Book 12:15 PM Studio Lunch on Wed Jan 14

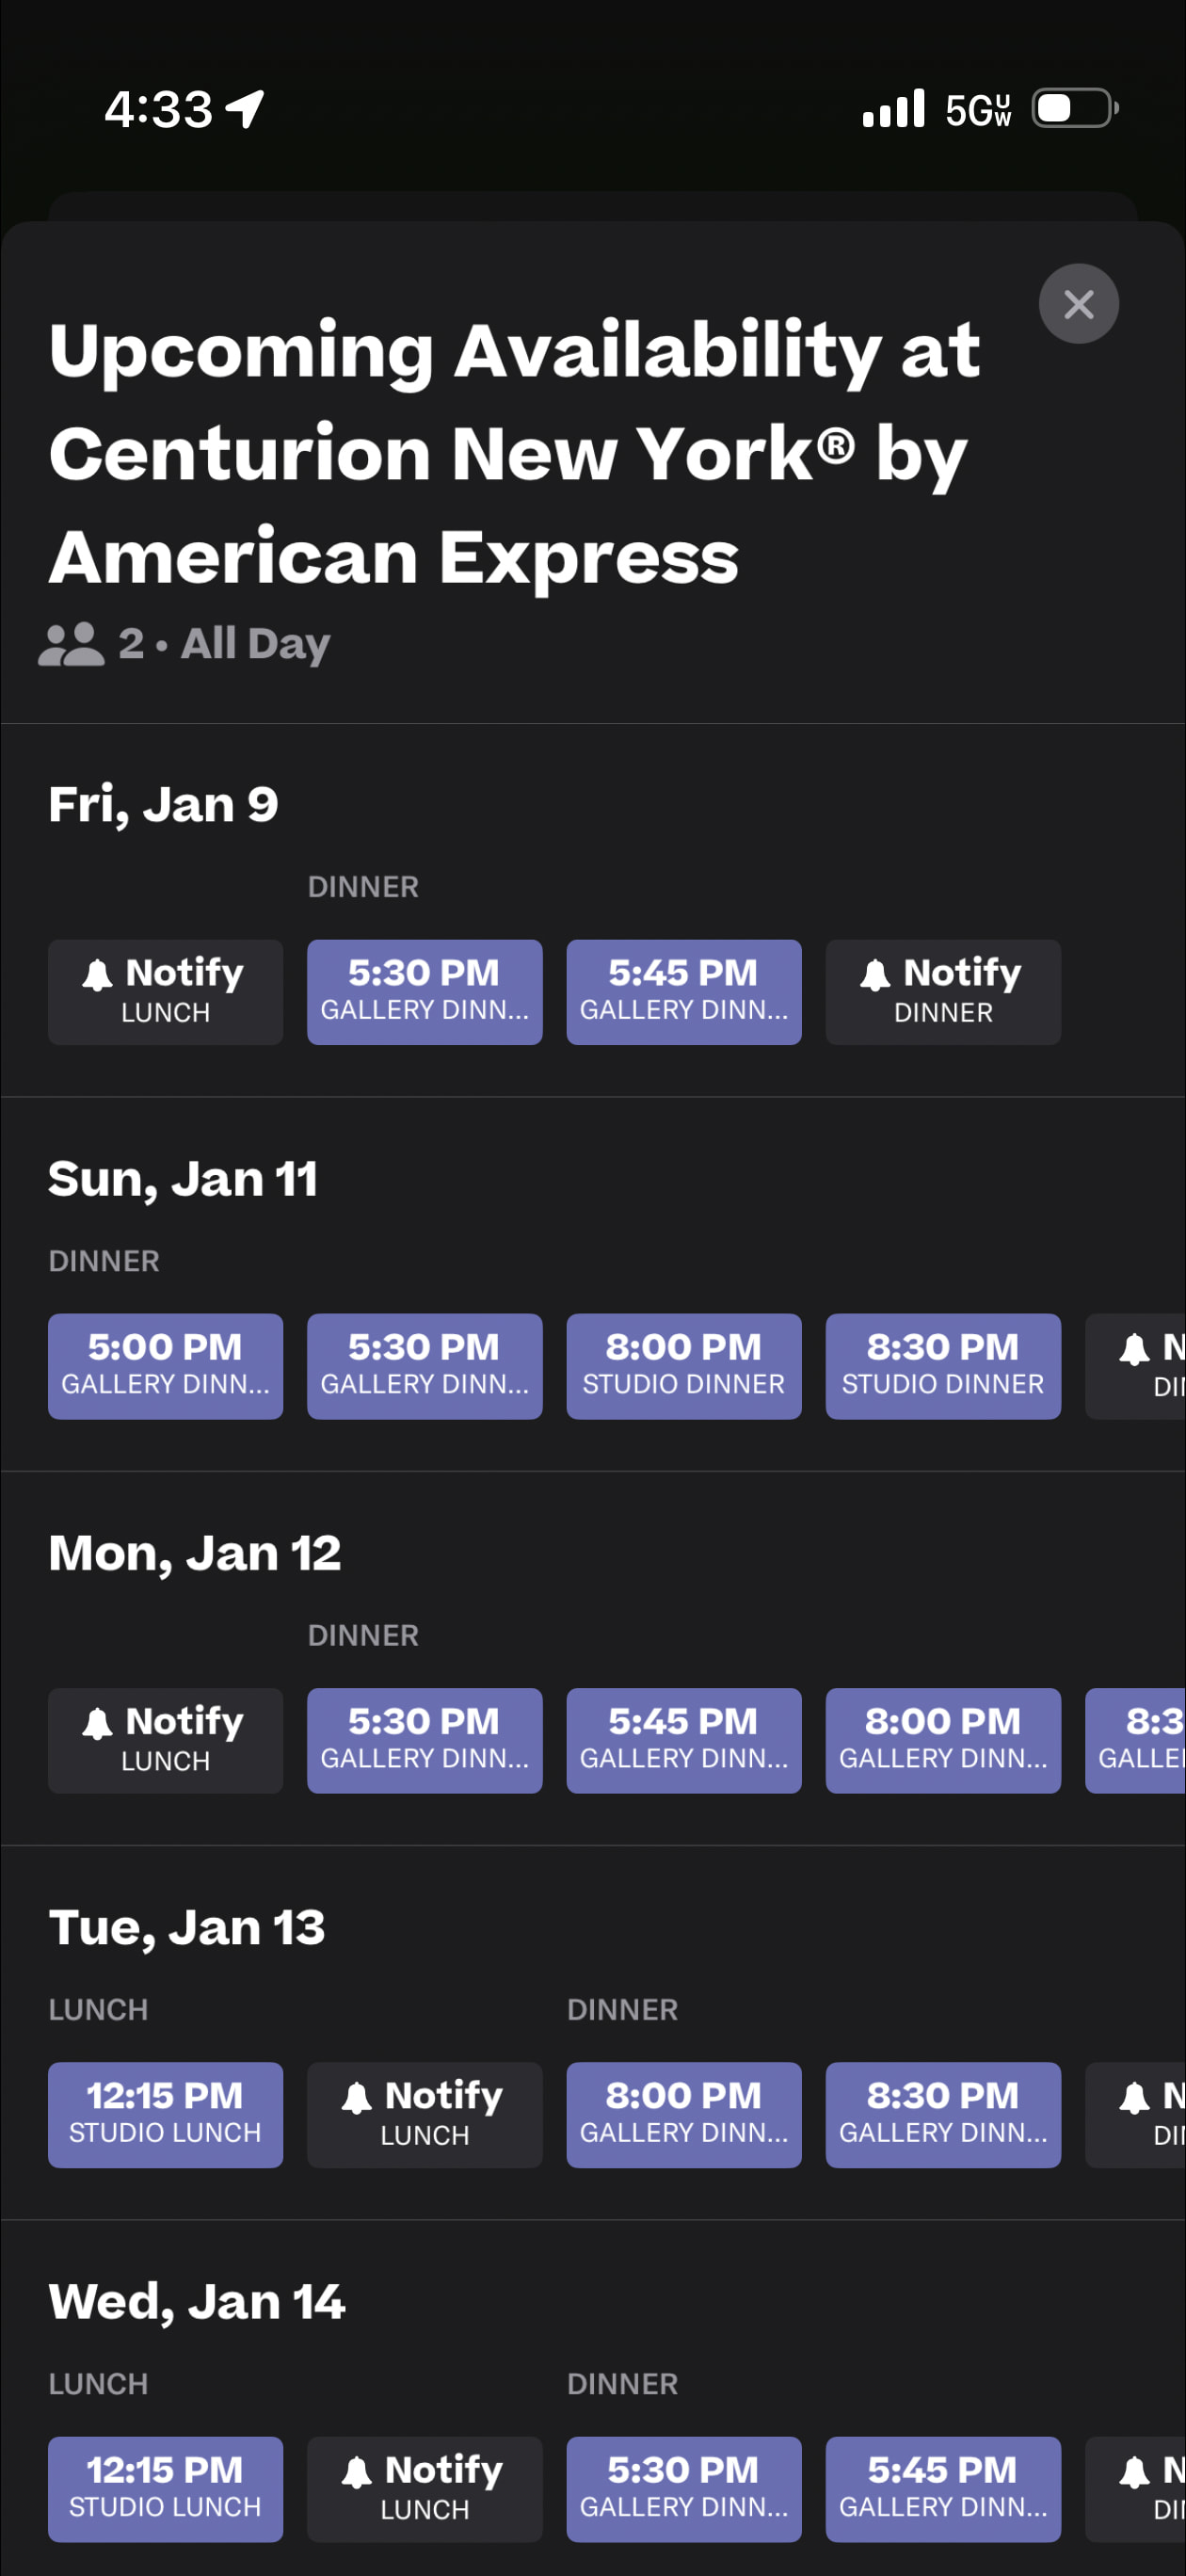pyautogui.click(x=165, y=2489)
